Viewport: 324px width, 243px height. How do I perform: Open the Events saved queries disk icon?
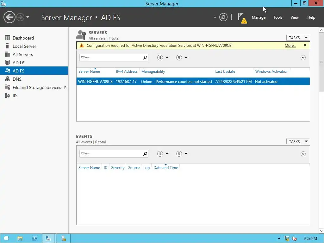[x=179, y=154]
